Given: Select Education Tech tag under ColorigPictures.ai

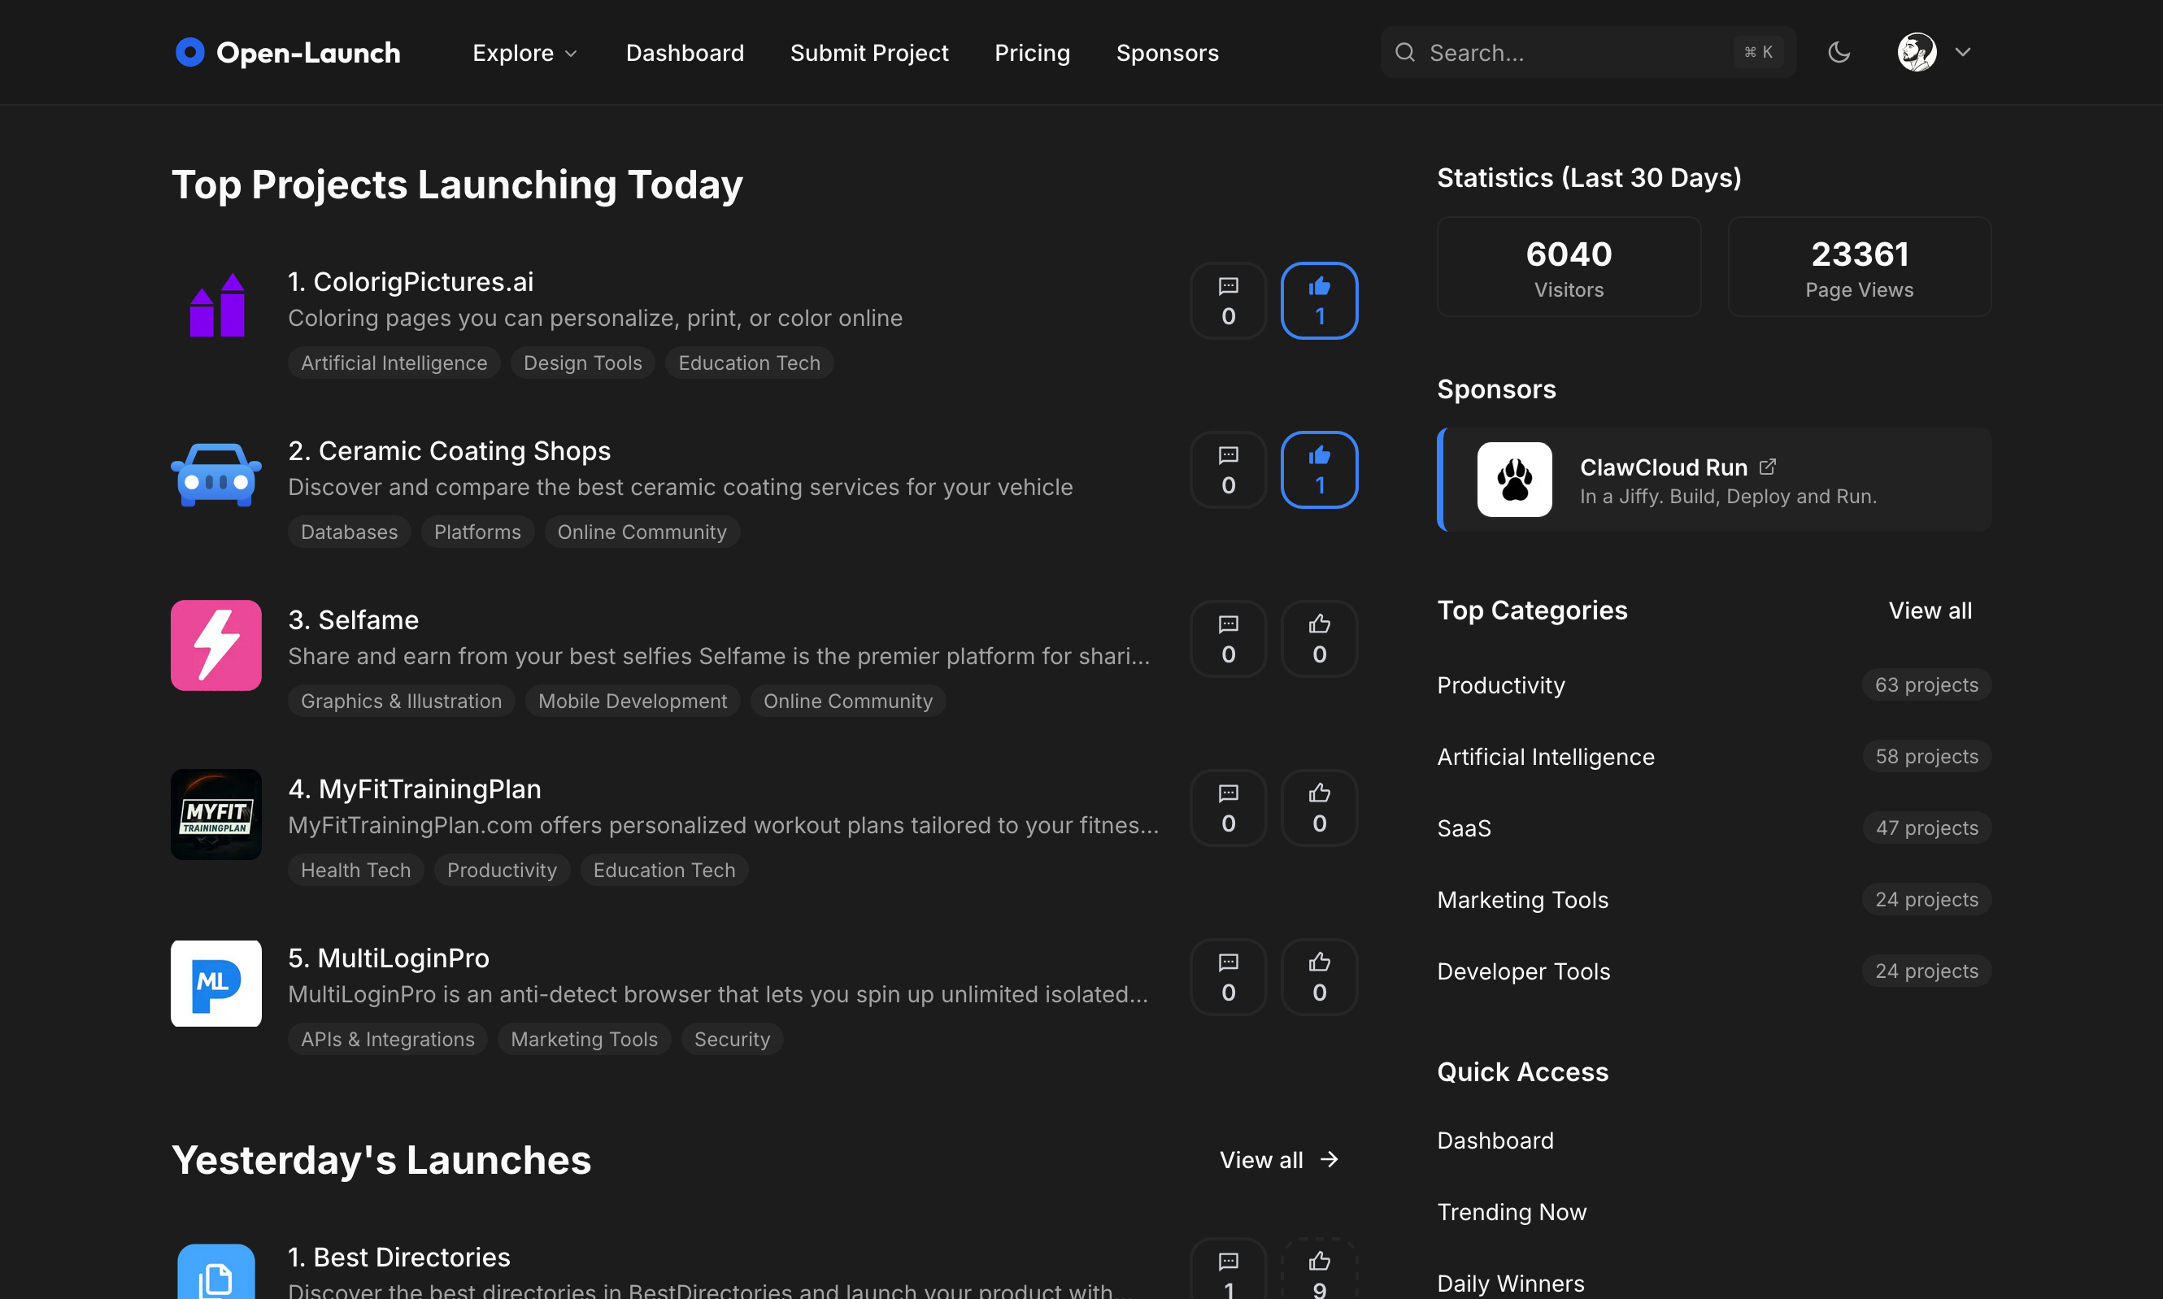Looking at the screenshot, I should (749, 363).
